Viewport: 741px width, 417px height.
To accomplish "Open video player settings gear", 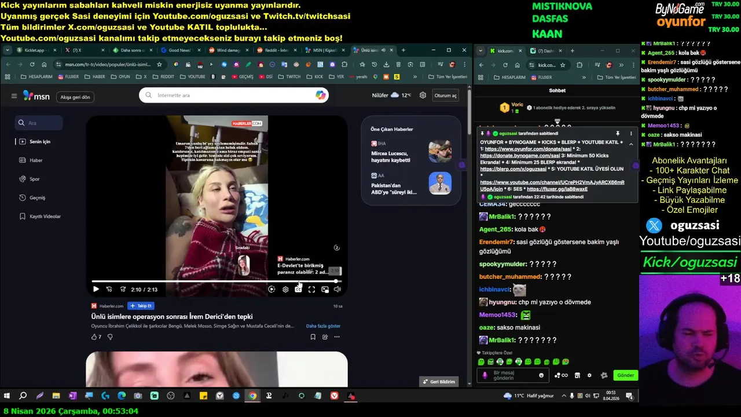I will click(285, 290).
